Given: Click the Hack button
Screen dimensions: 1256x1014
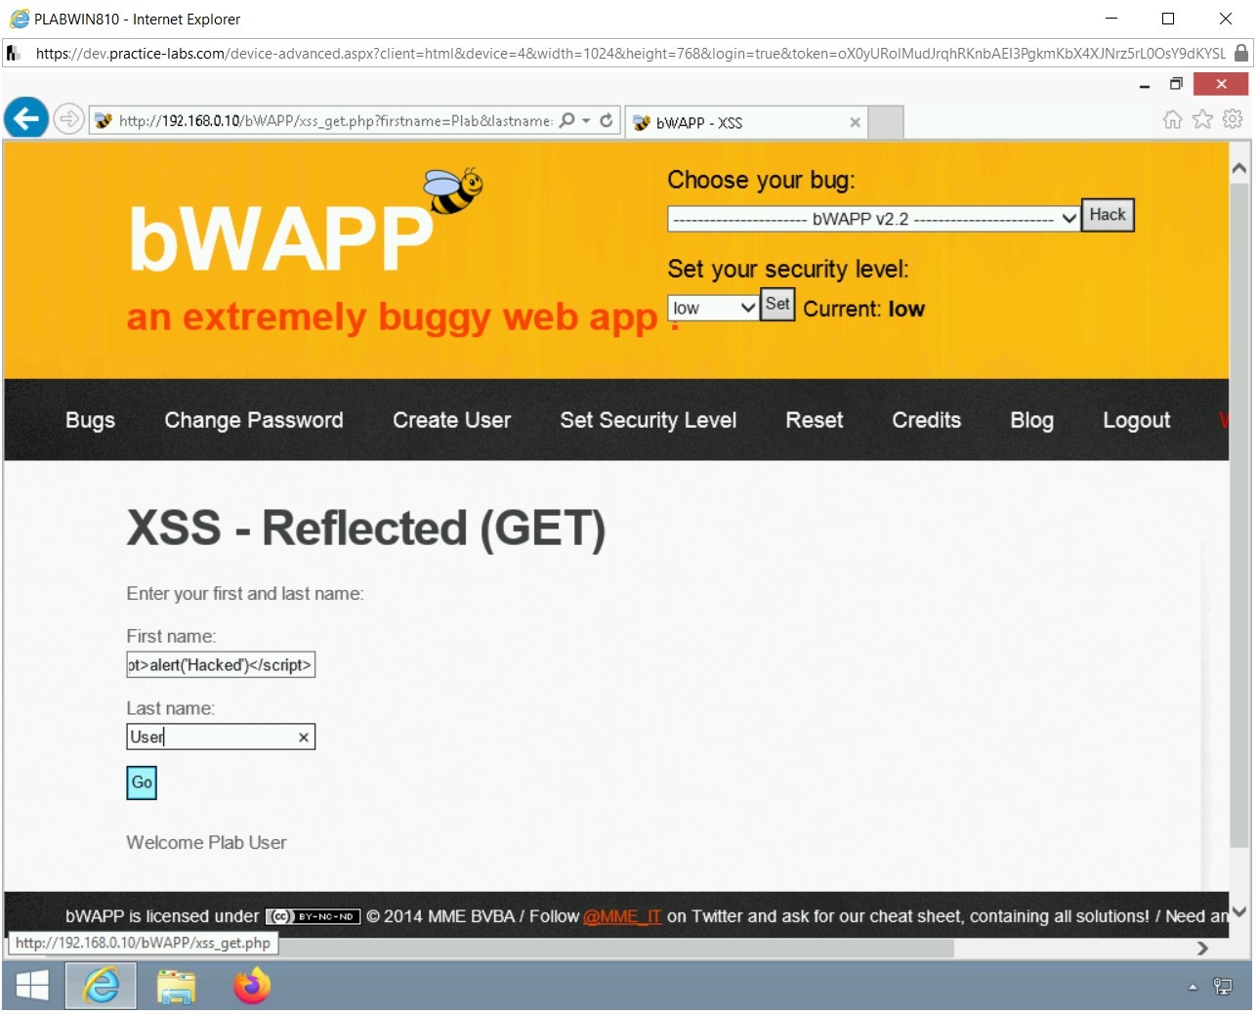Looking at the screenshot, I should coord(1107,215).
